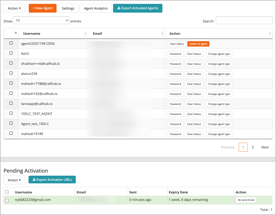Click inside the Search input field
The height and width of the screenshot is (215, 276).
coord(244,20)
